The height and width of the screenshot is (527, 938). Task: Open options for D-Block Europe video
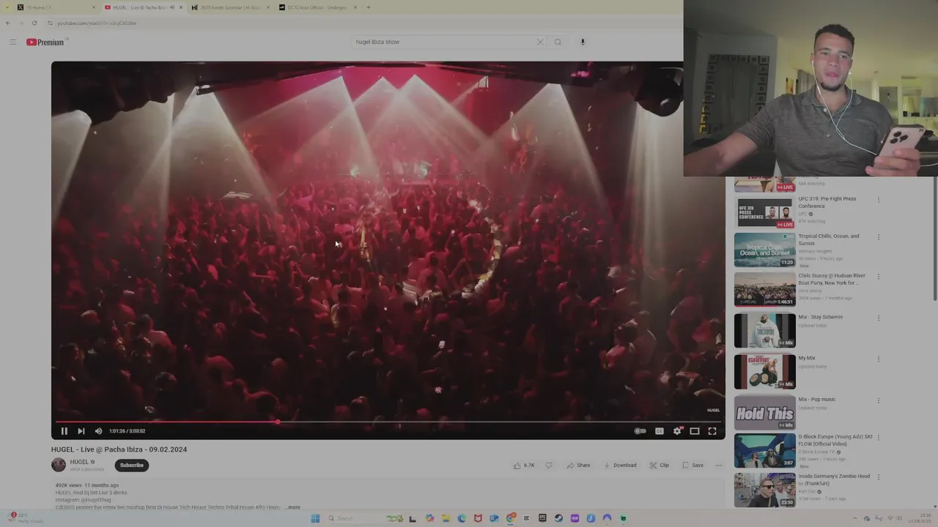click(x=879, y=438)
